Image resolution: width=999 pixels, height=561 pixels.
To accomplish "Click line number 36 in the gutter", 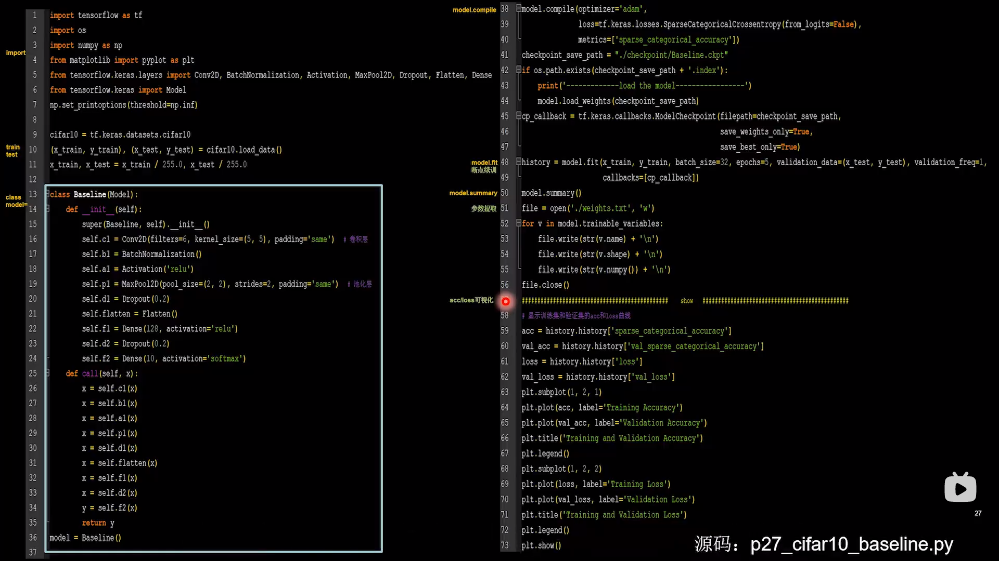I will (33, 538).
